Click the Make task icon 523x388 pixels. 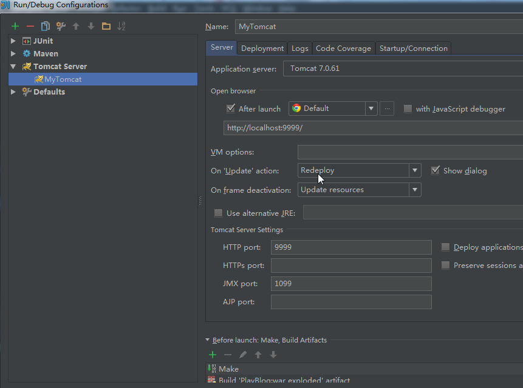[x=212, y=369]
